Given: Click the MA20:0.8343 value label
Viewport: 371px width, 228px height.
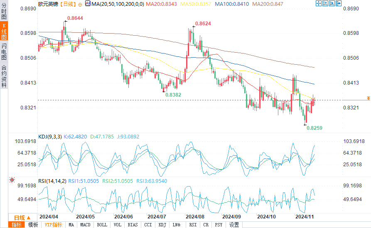Looking at the screenshot, I should point(161,4).
